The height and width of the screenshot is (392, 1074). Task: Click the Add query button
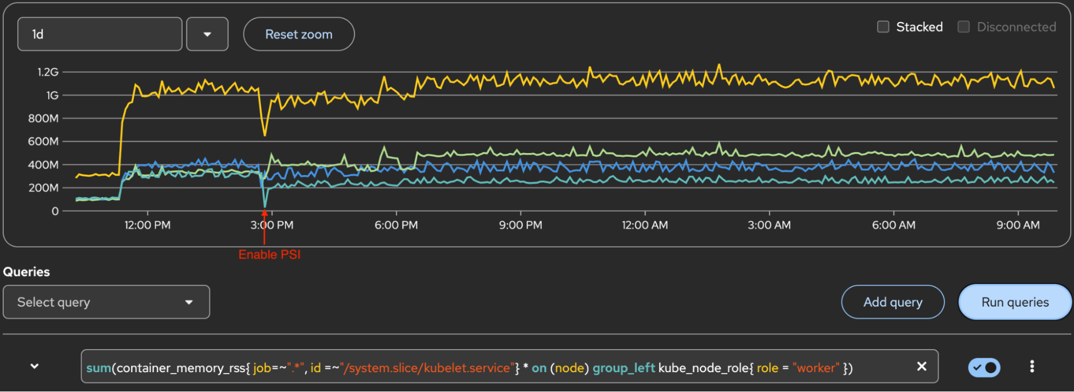[x=892, y=302]
